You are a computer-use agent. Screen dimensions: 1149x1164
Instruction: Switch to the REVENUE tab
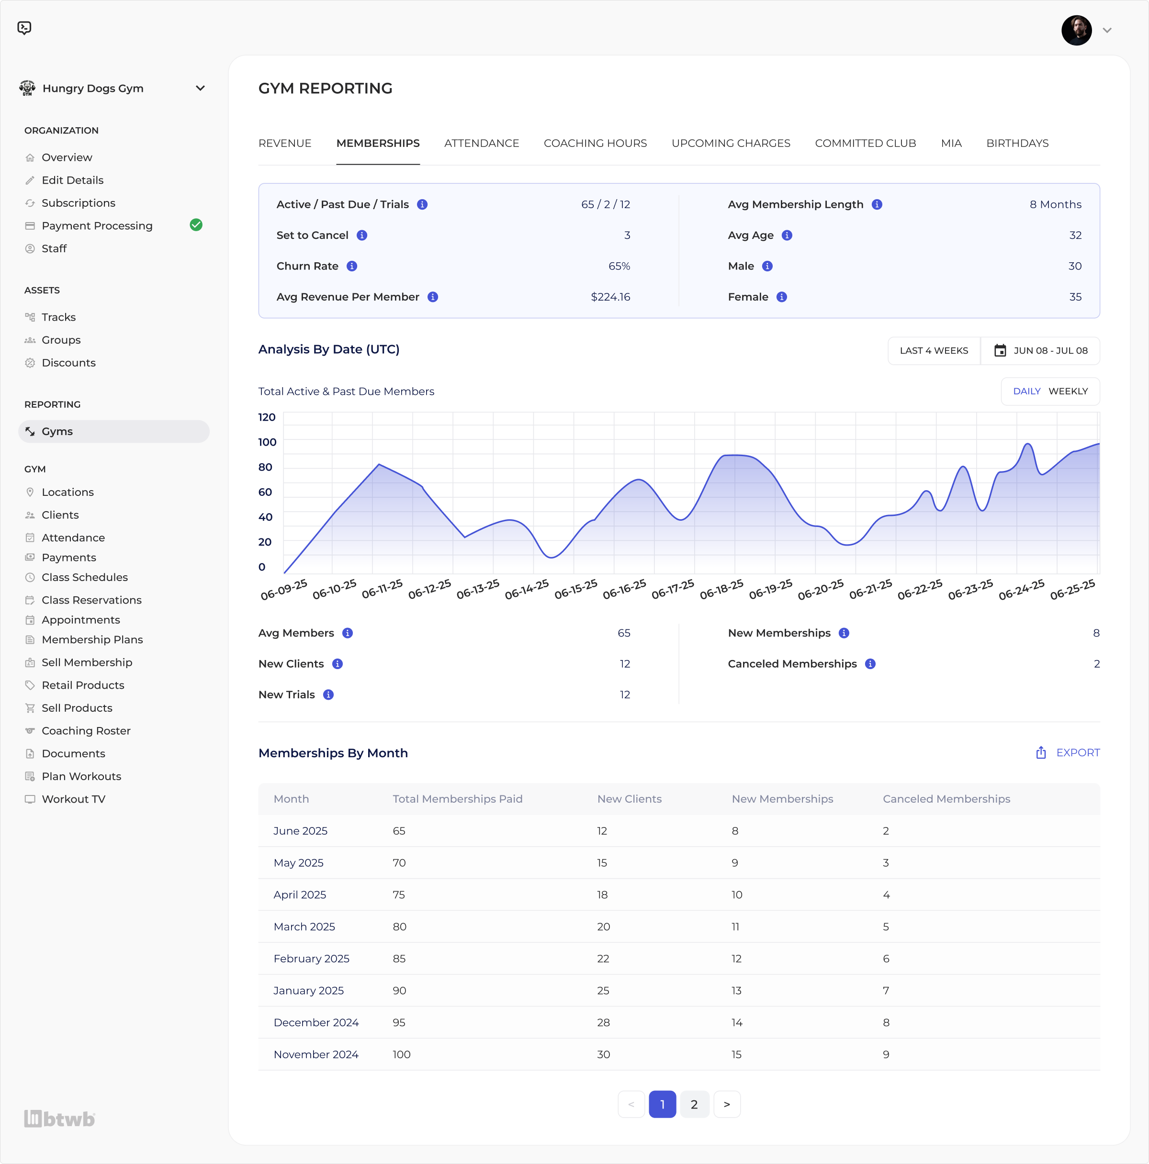point(284,144)
